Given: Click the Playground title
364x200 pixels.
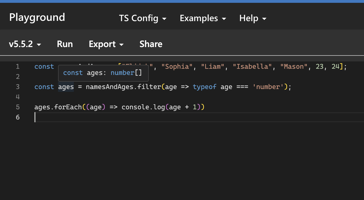Looking at the screenshot, I should coord(37,17).
